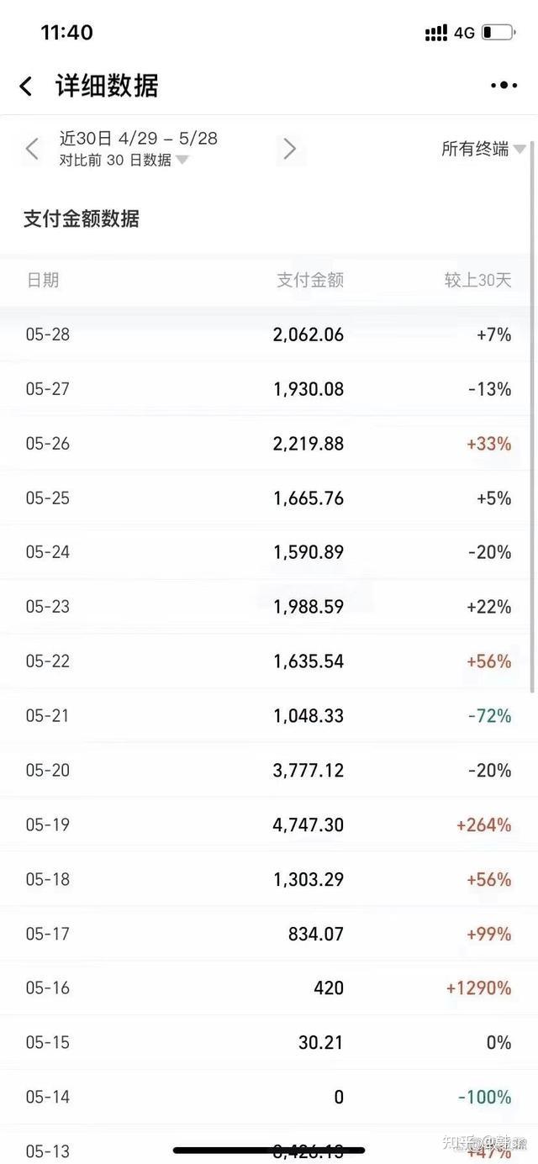Sort by 日期 column header

point(43,280)
